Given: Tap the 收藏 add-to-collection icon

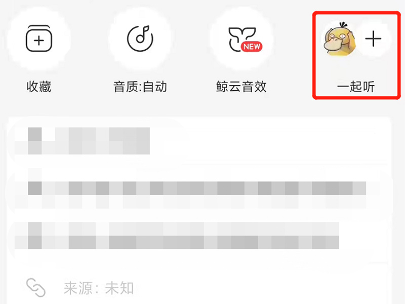Looking at the screenshot, I should 39,39.
